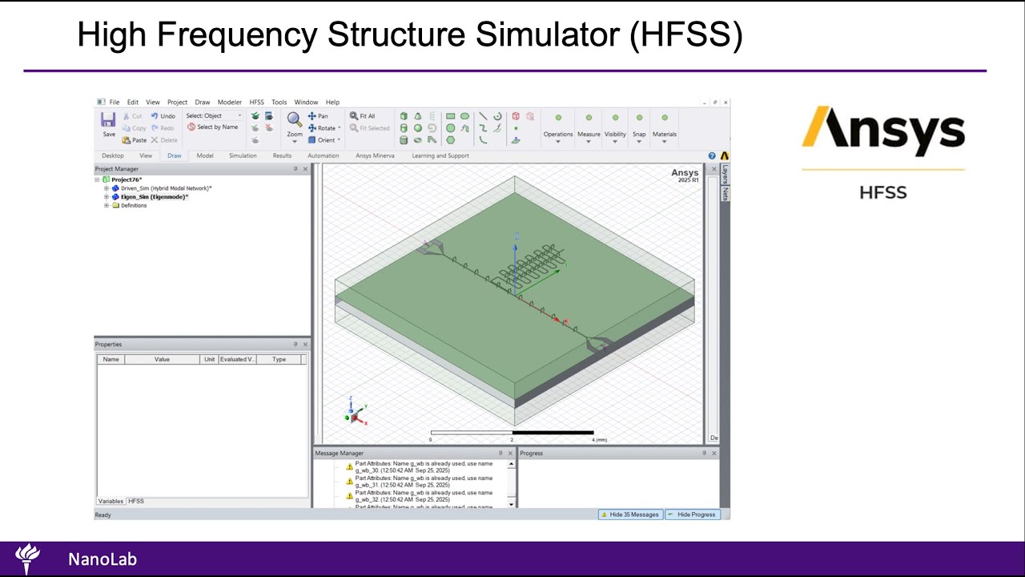Open the Orient dropdown
The width and height of the screenshot is (1025, 577).
click(340, 140)
